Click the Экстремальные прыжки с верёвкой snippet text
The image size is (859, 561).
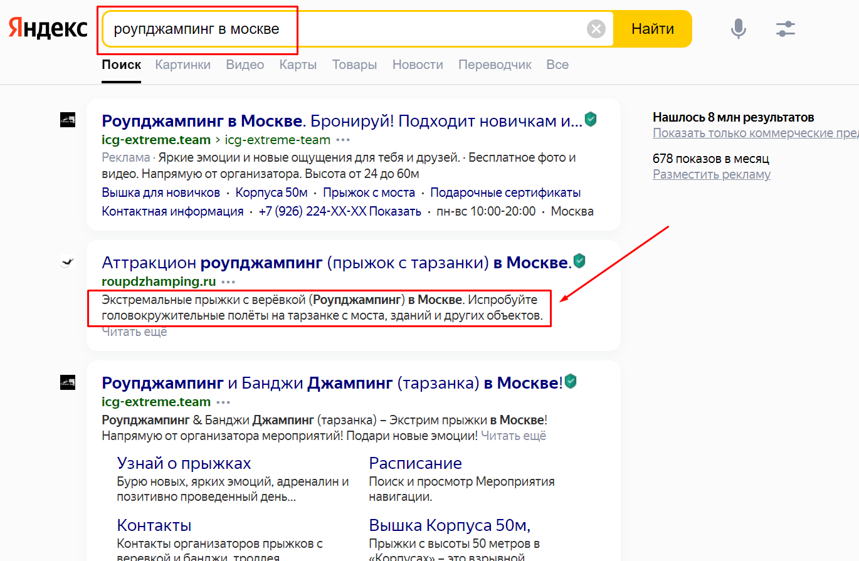(322, 308)
